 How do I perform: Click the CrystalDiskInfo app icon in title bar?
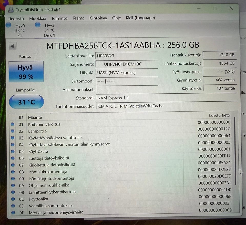(x=11, y=10)
